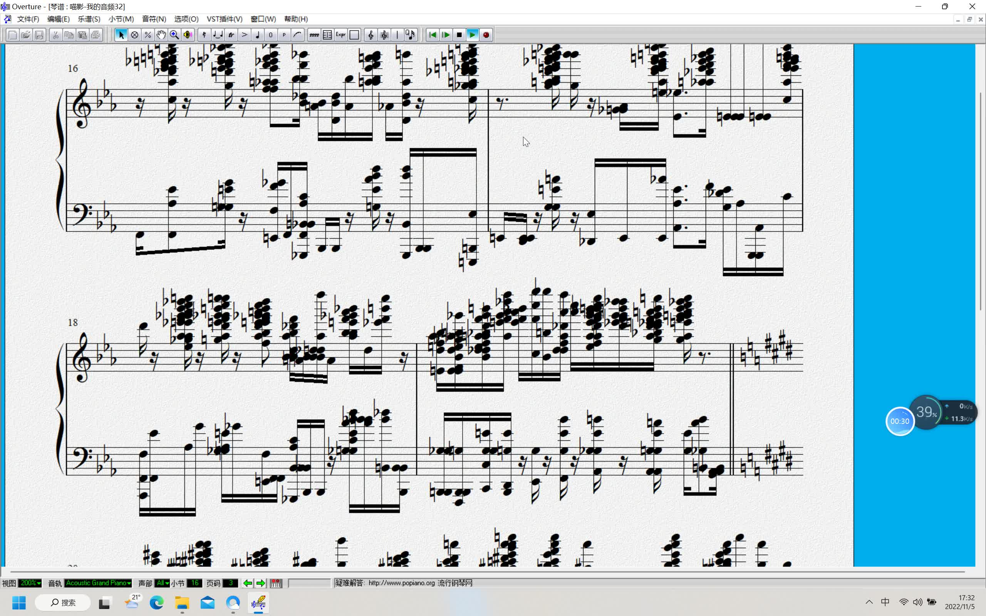Click the Print toolbar icon
Image resolution: width=986 pixels, height=616 pixels.
(96, 35)
